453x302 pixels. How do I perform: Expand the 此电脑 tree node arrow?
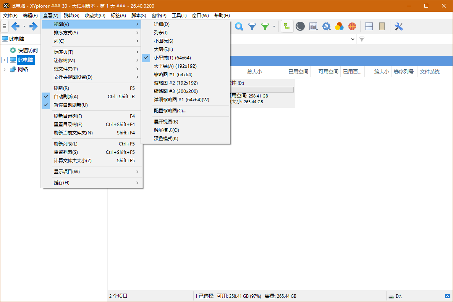[x=4, y=60]
